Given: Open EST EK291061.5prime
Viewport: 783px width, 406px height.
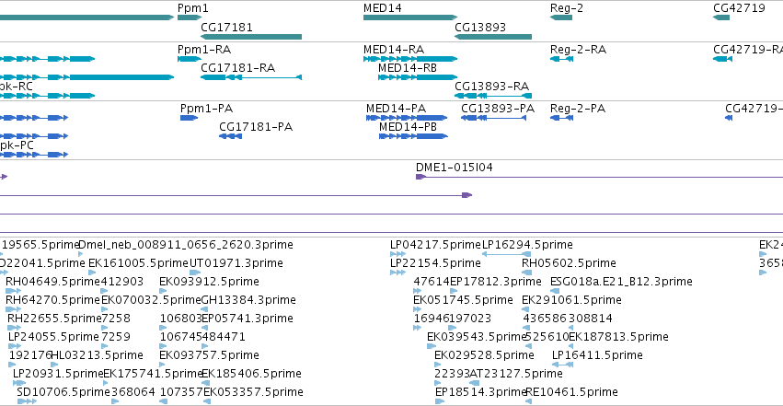Looking at the screenshot, I should point(571,300).
